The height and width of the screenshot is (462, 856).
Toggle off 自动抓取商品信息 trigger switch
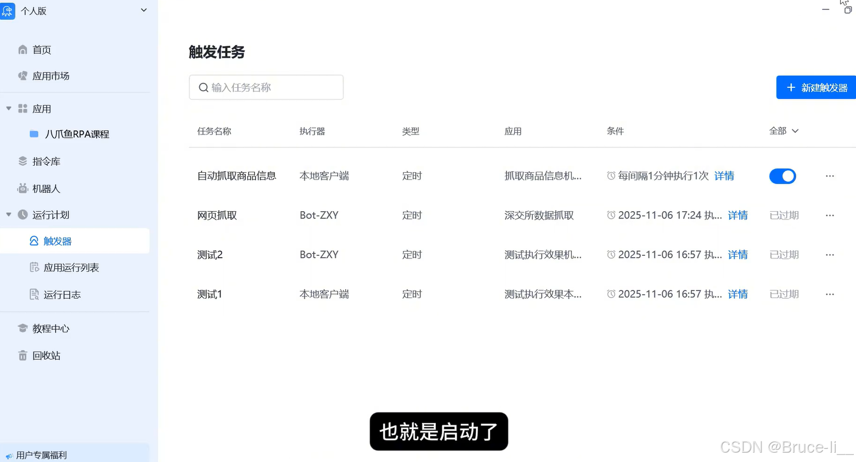tap(782, 176)
